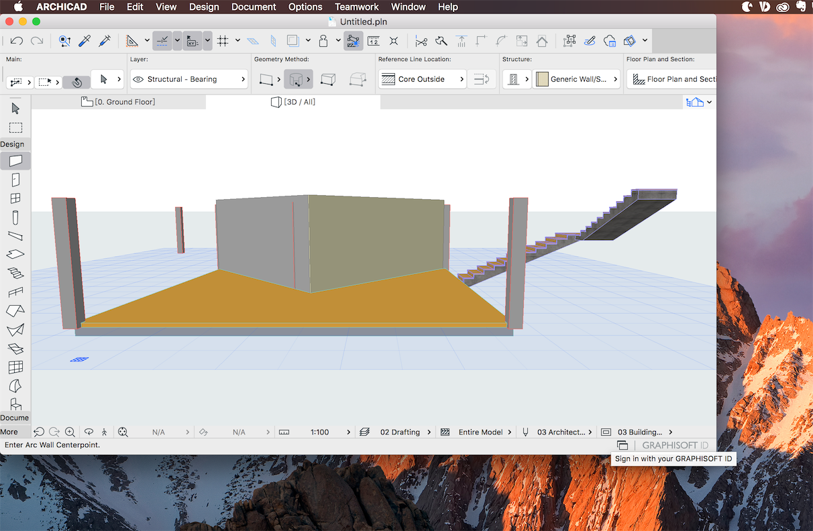The height and width of the screenshot is (531, 813).
Task: Toggle the gravity figure button
Action: coord(323,41)
